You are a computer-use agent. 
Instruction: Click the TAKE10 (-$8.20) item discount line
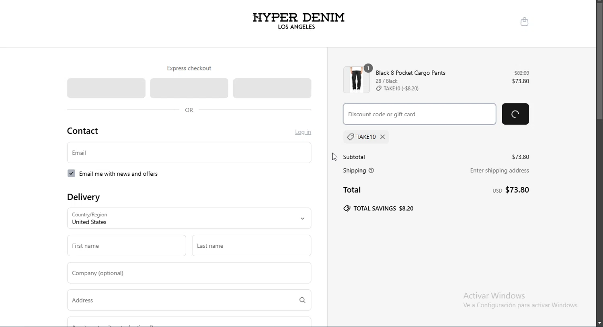398,89
